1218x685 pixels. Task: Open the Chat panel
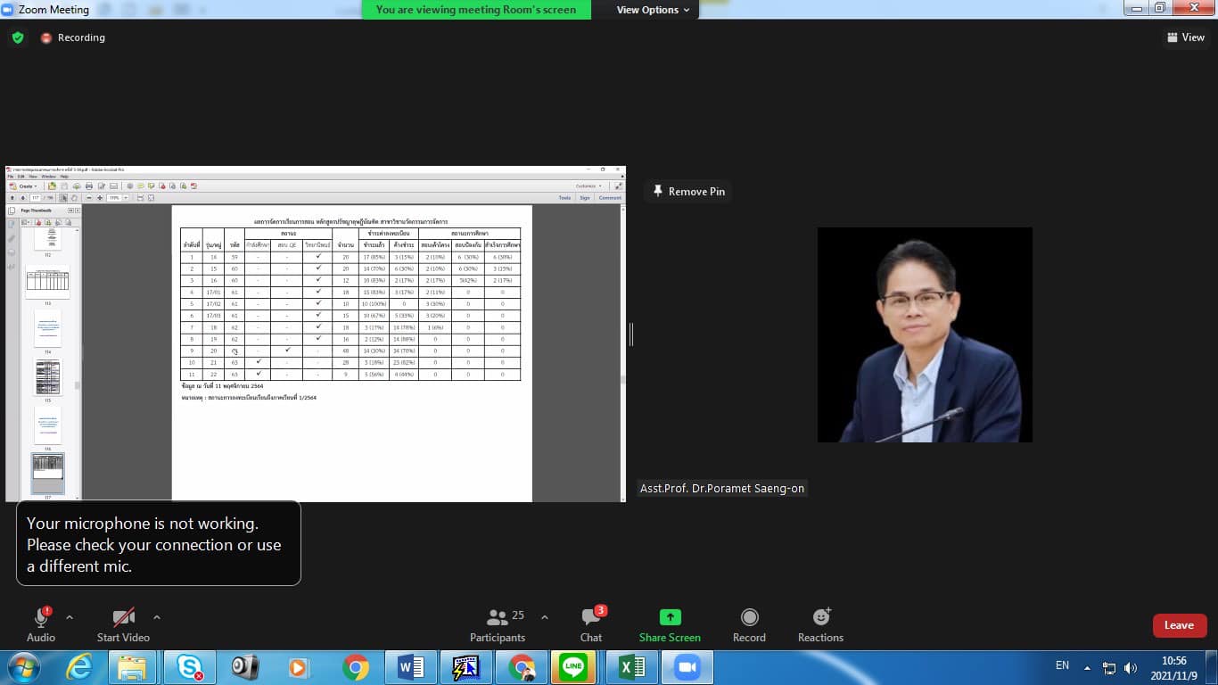(x=590, y=618)
